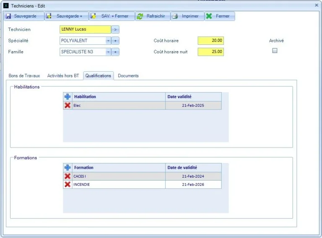Select the Qualifications tab
This screenshot has height=238, width=322.
[98, 76]
